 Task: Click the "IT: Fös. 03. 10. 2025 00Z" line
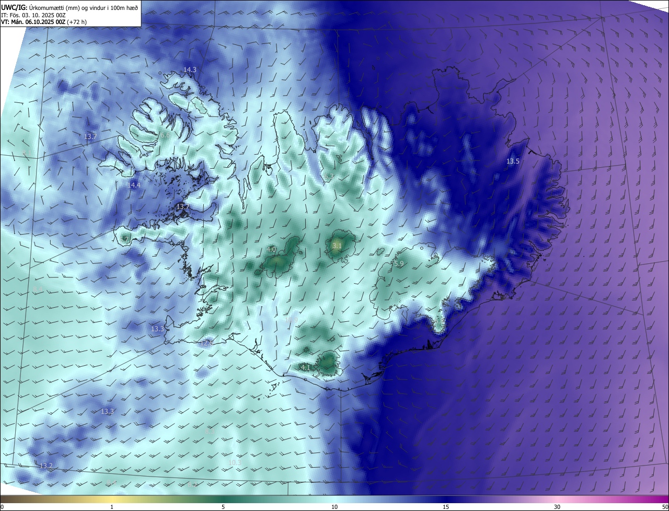(x=33, y=15)
